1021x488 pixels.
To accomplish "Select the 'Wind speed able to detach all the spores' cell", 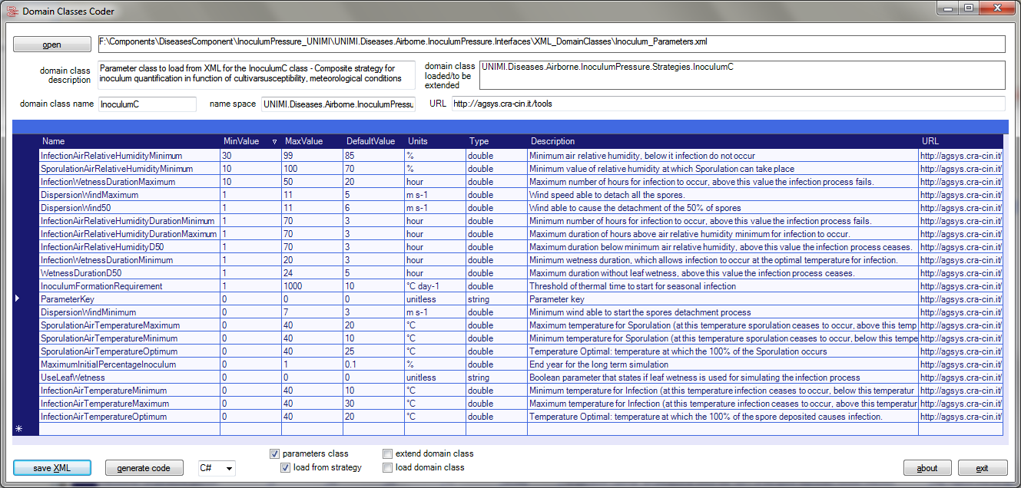I will pyautogui.click(x=722, y=195).
